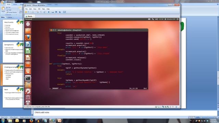Launch LibreOffice Writer from the launcher
219x123 pixels.
pyautogui.click(x=28, y=44)
